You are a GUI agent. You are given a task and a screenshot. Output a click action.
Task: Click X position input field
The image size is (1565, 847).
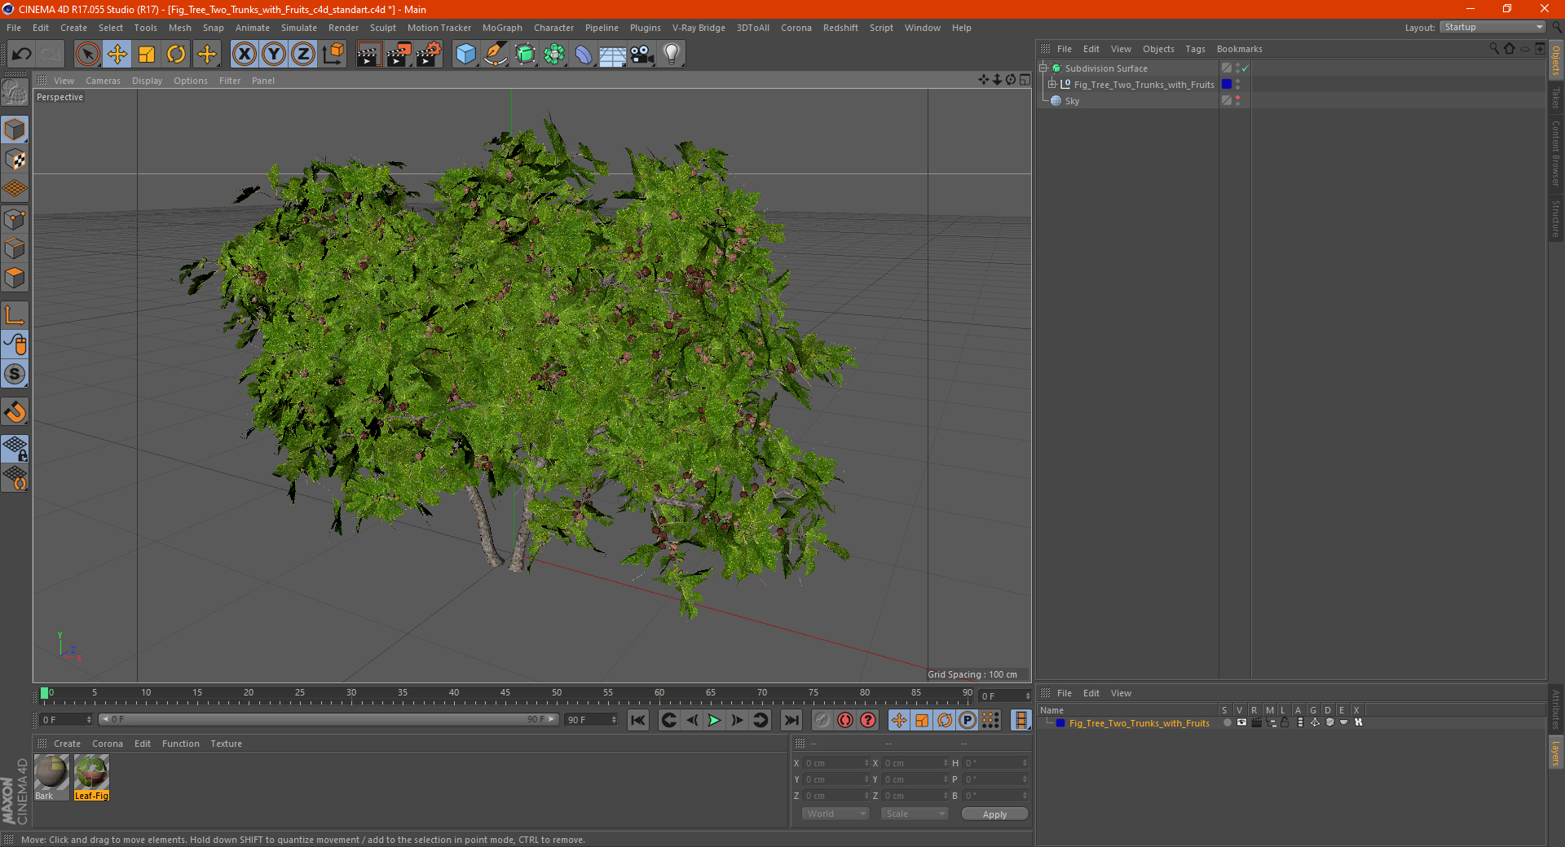point(834,763)
